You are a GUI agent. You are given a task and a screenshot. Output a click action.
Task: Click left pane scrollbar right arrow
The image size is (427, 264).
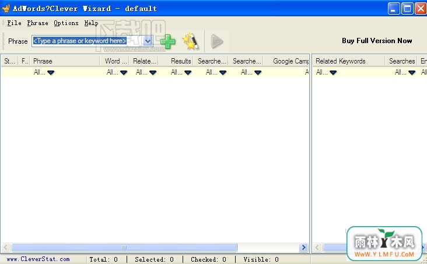pos(303,248)
